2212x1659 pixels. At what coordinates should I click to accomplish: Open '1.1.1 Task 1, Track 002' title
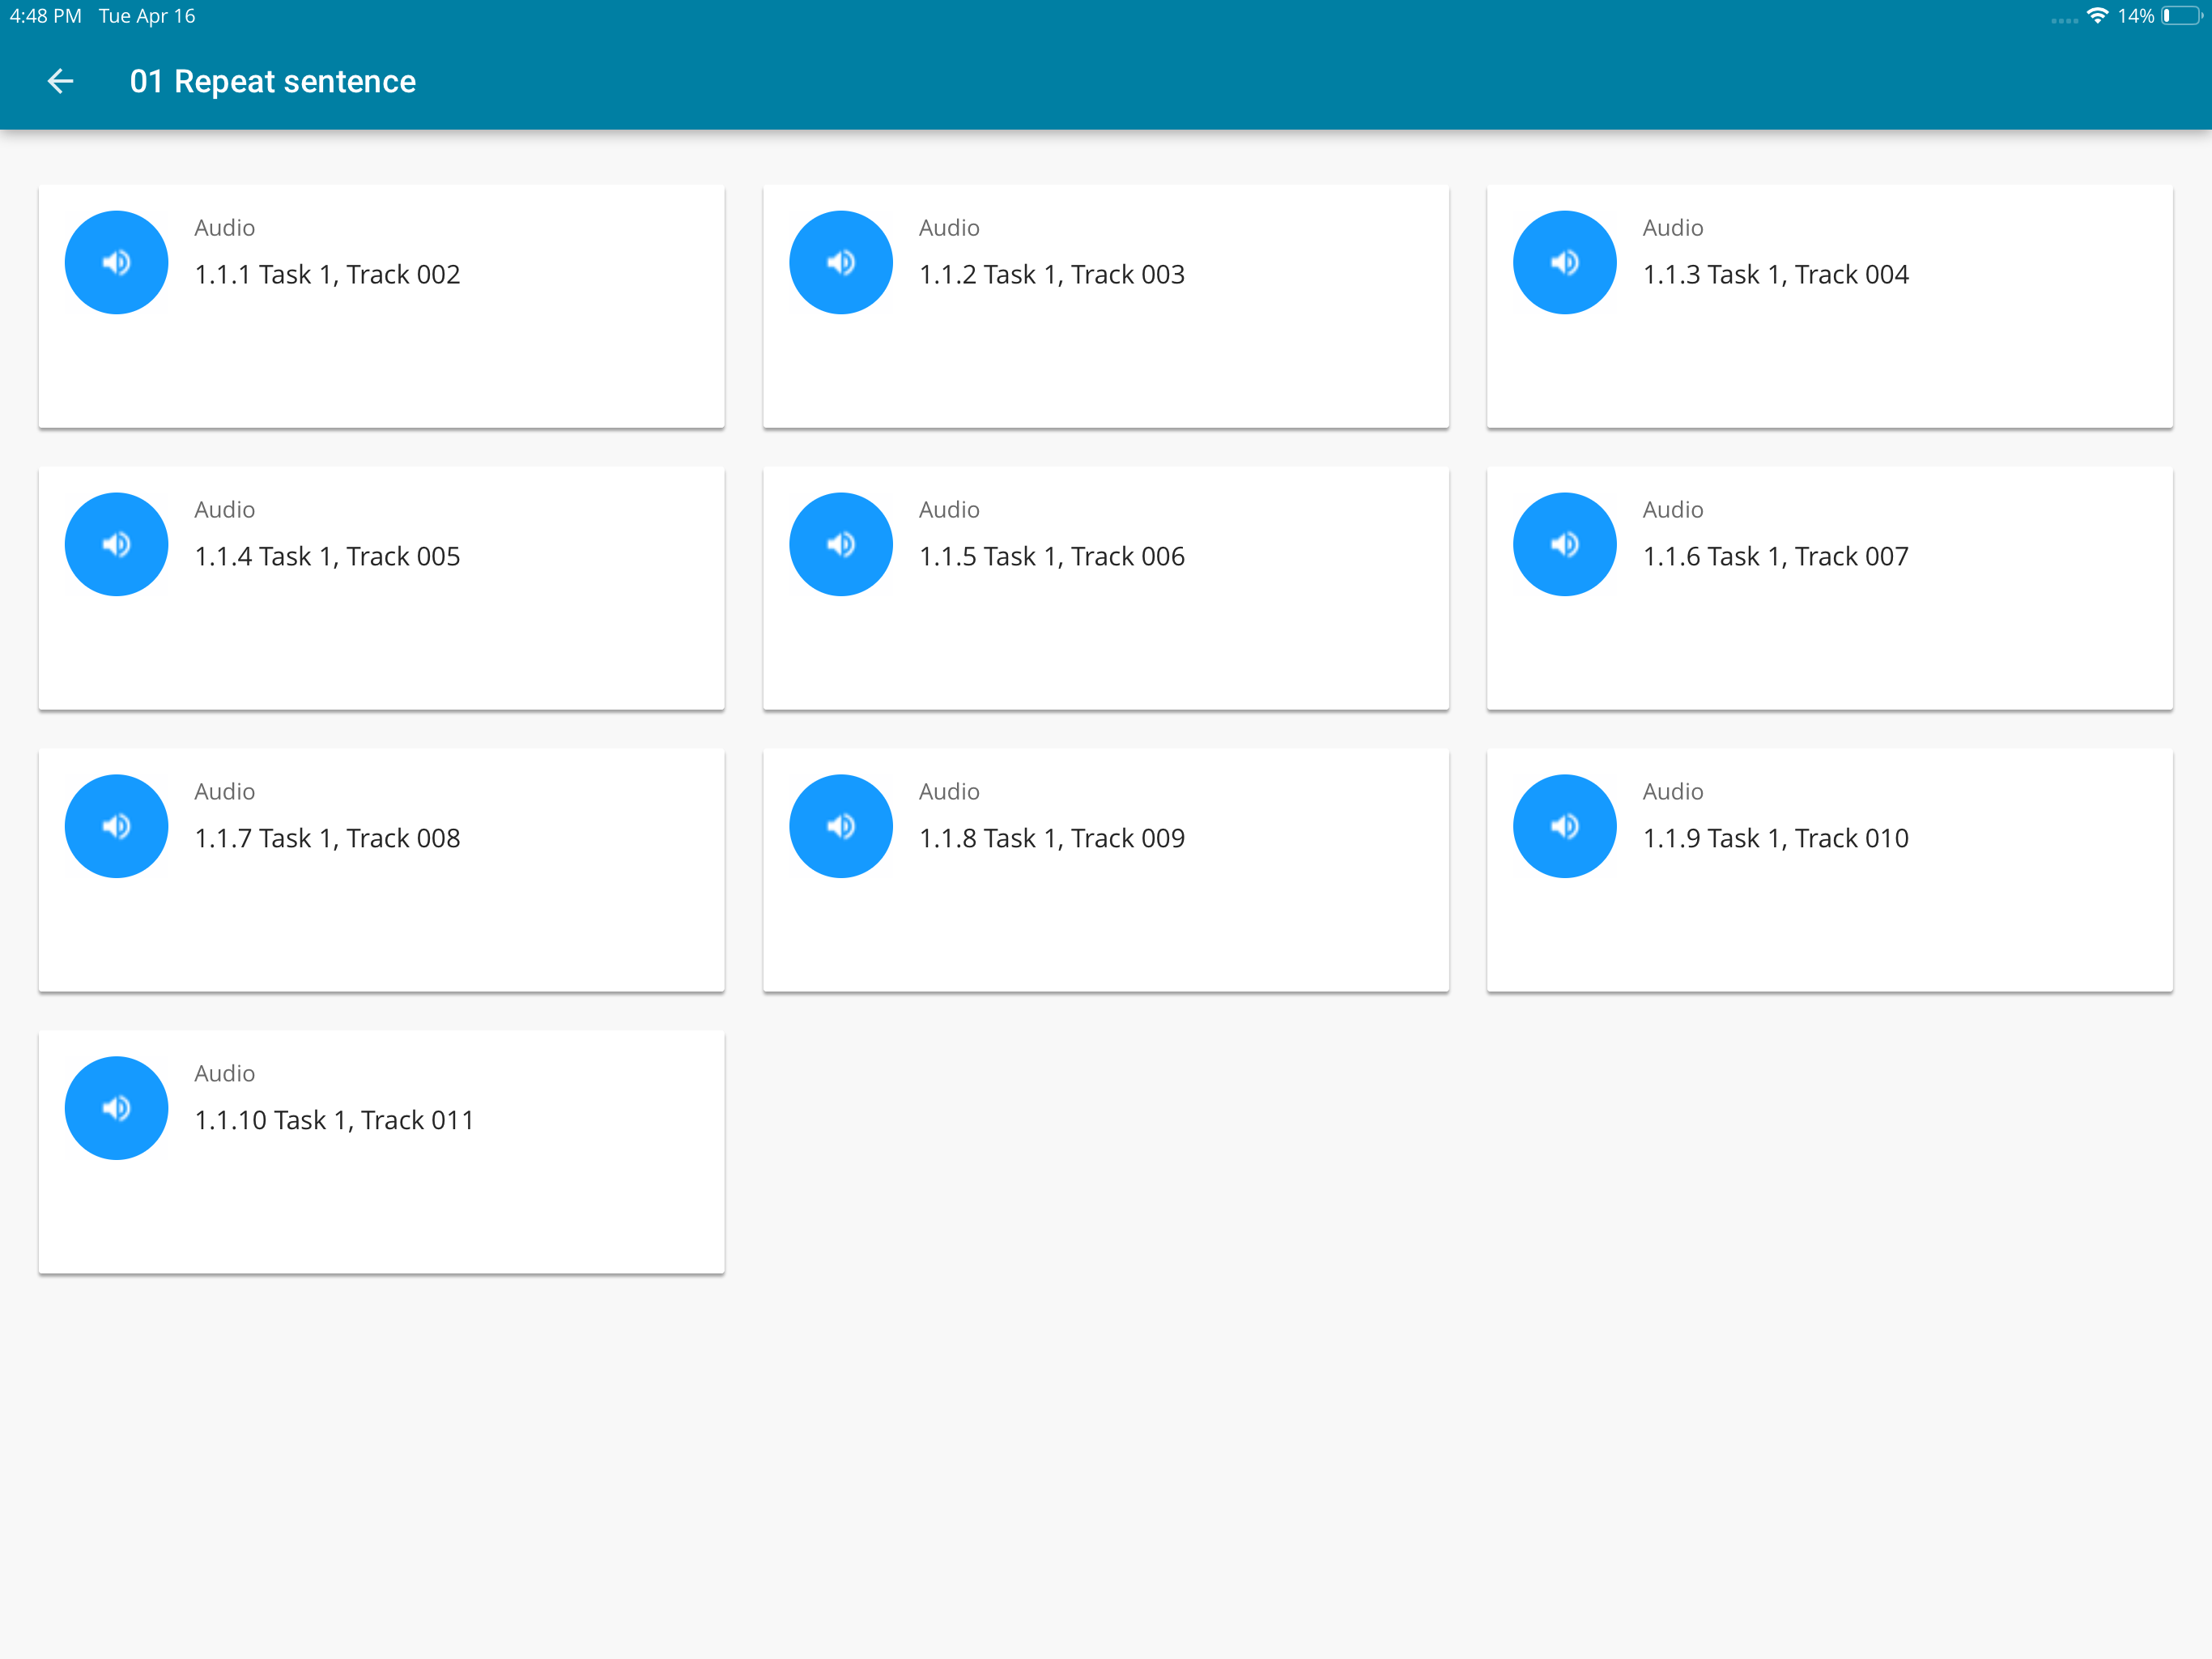(327, 275)
